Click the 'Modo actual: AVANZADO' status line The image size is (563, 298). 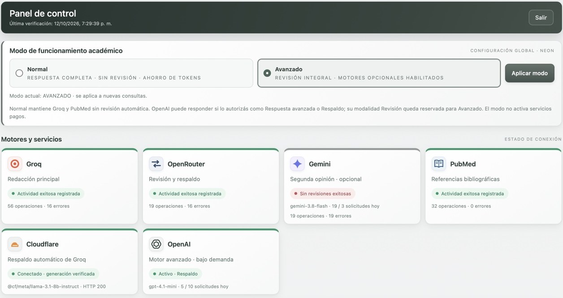click(x=78, y=96)
